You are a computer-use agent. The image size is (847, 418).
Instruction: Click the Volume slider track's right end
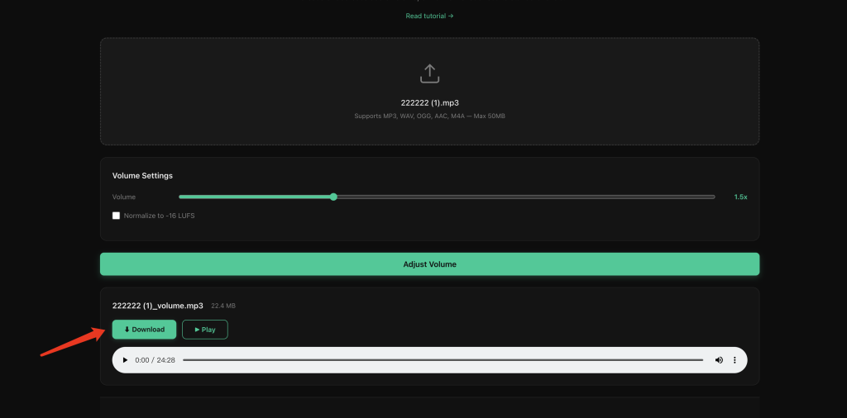tap(712, 197)
